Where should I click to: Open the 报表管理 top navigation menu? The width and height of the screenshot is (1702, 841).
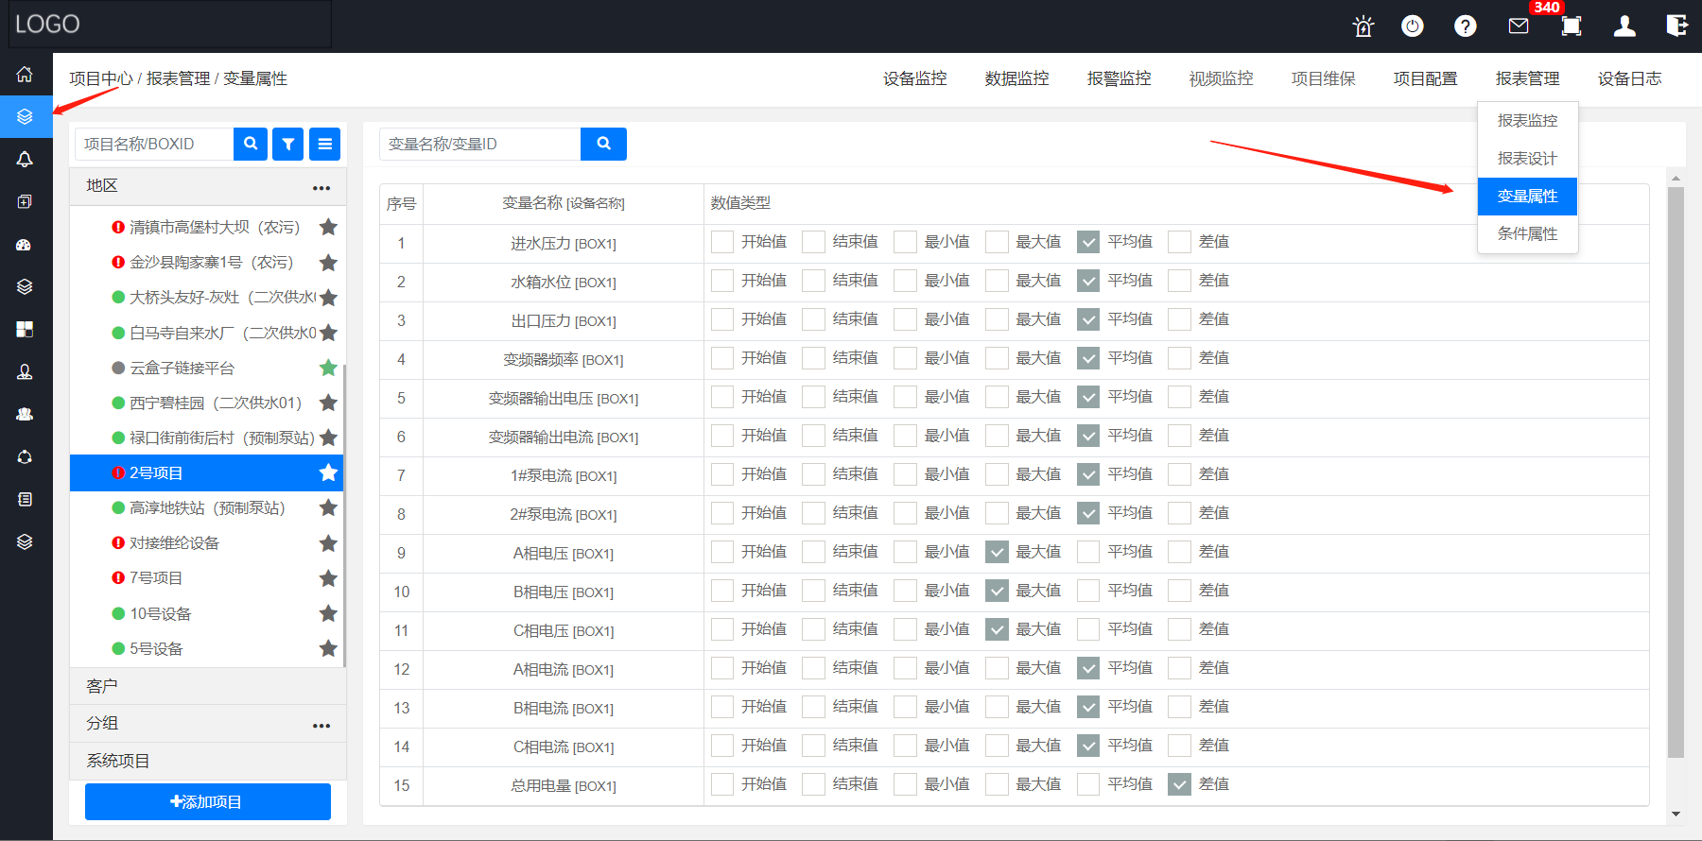1527,78
